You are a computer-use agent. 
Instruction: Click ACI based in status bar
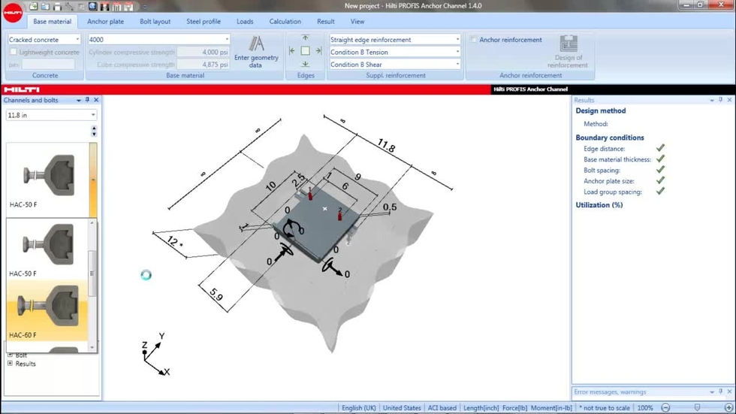point(442,408)
